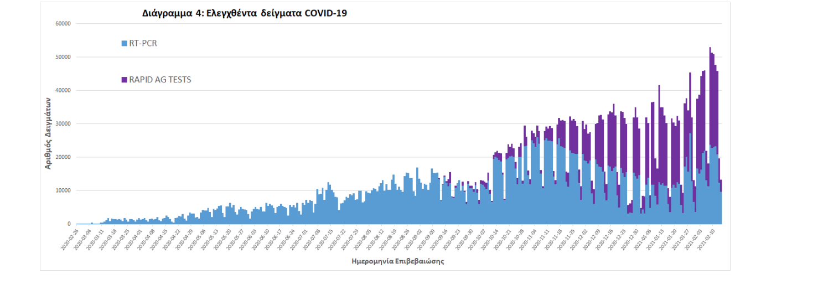The width and height of the screenshot is (818, 300).
Task: Click the 0 label on the y-axis
Action: [69, 224]
